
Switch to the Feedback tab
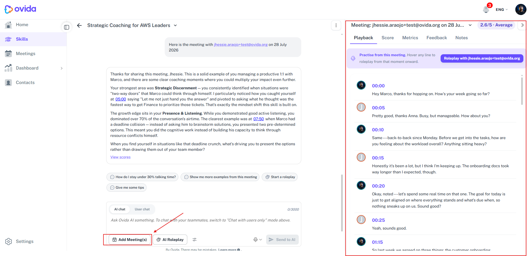click(436, 38)
